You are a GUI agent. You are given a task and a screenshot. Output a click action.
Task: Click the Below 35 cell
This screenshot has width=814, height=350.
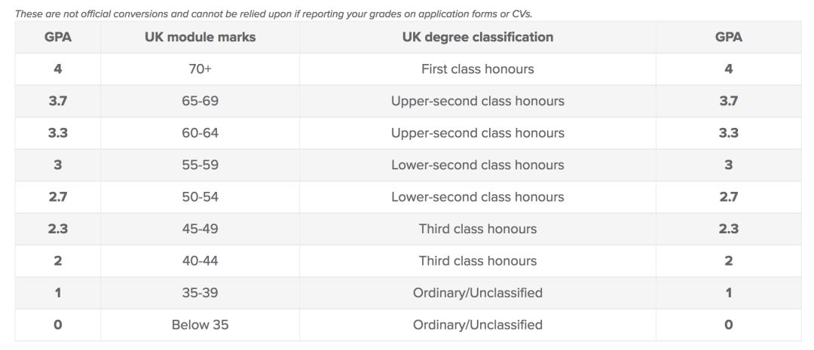(200, 325)
